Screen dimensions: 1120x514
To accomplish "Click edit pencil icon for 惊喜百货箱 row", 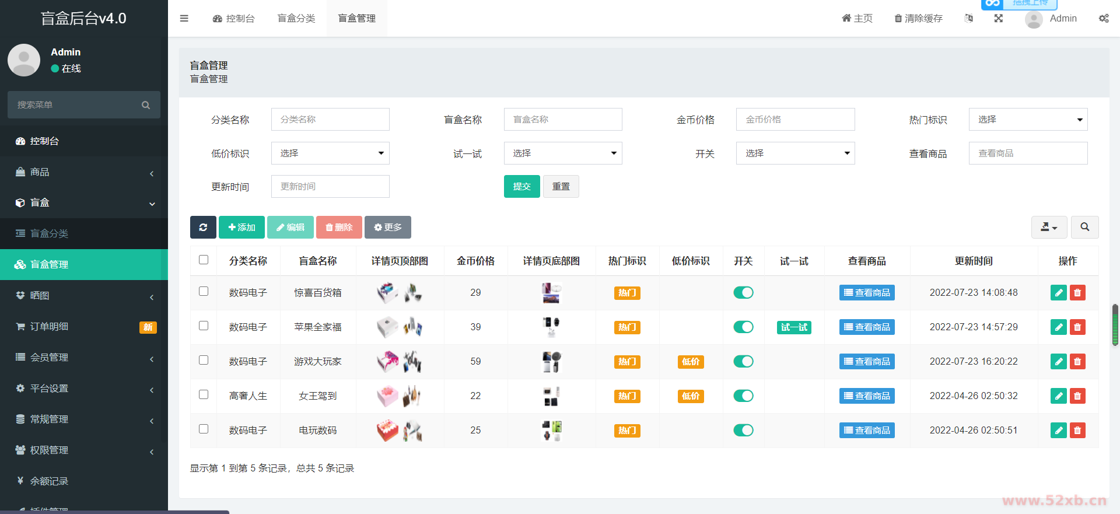I will point(1058,293).
